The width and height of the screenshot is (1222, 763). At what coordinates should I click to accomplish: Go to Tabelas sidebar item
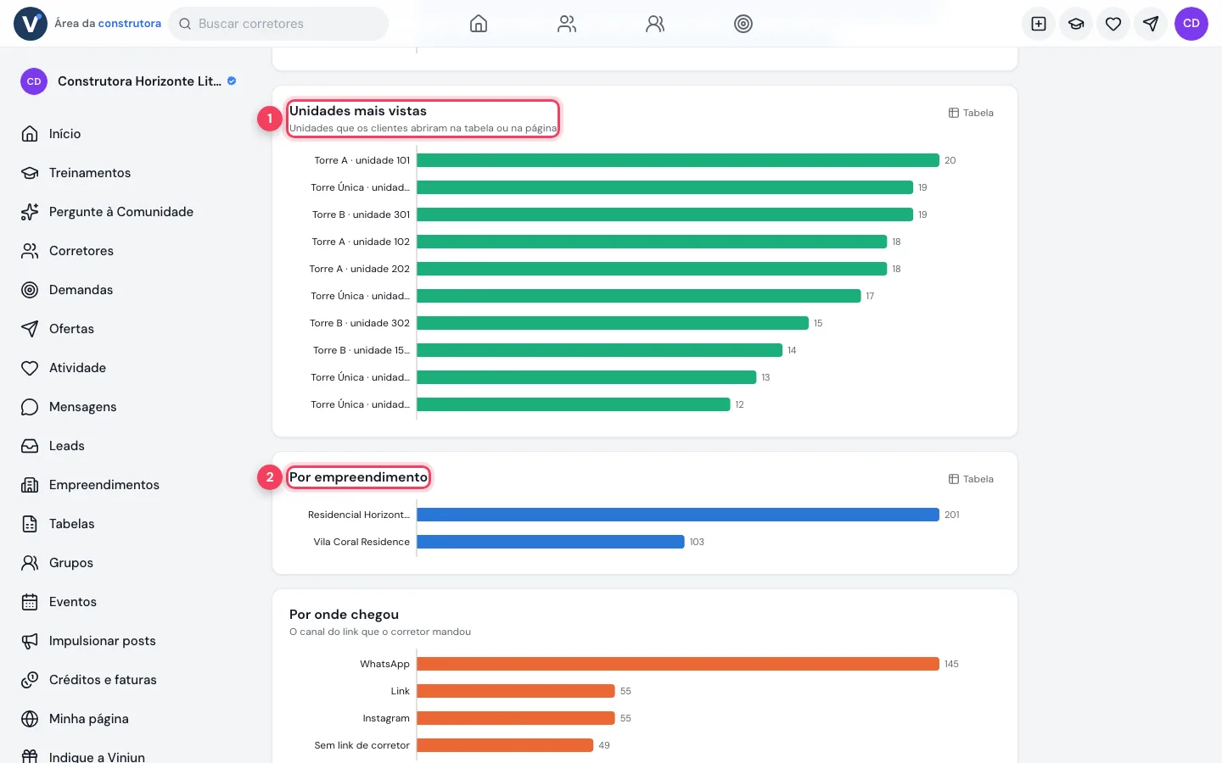click(x=72, y=524)
